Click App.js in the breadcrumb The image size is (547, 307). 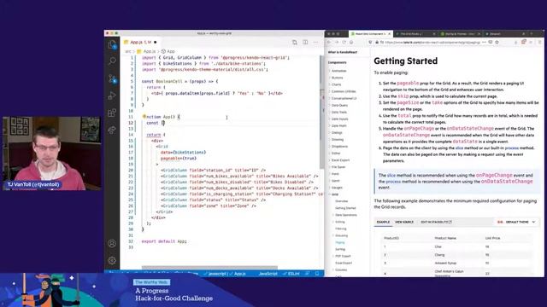click(149, 51)
